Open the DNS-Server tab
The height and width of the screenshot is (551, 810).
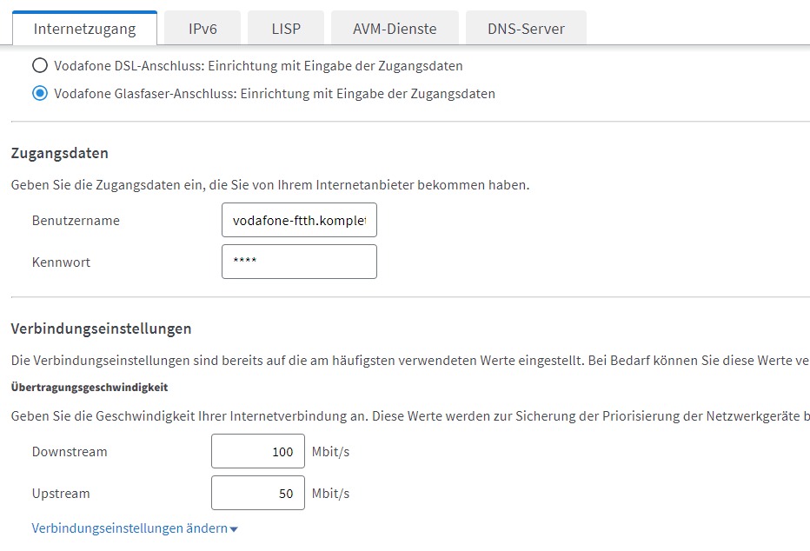pyautogui.click(x=526, y=29)
